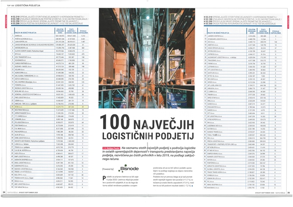Click 'INTERLOGIS d.o.o.' row
The image size is (293, 207).
(x=243, y=51)
